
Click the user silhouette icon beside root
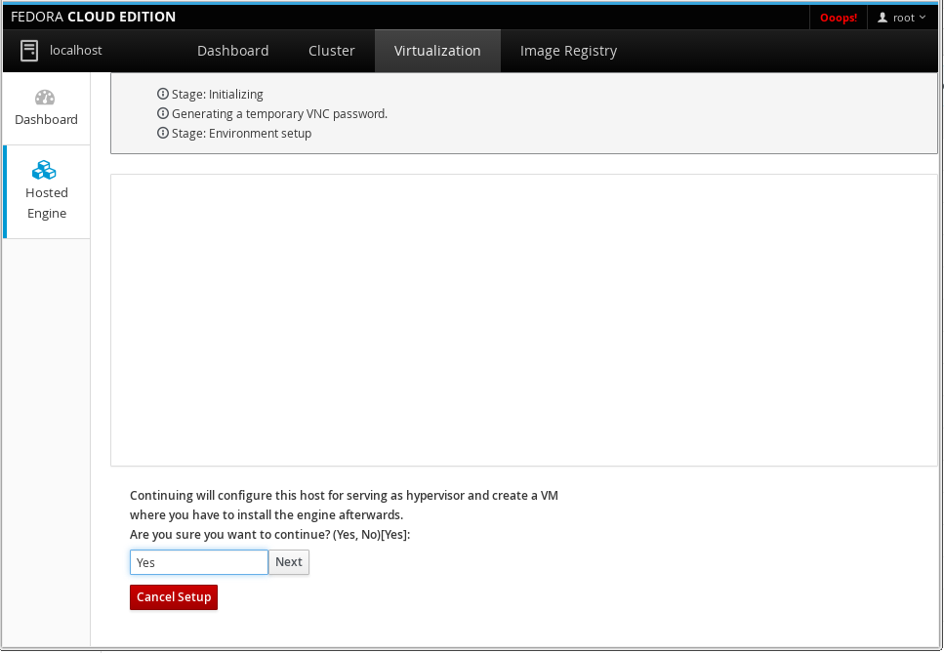click(882, 18)
